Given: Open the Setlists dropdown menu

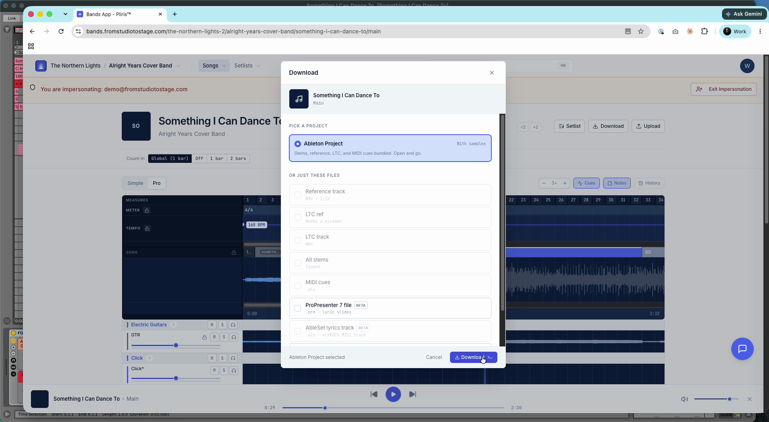Looking at the screenshot, I should [247, 66].
